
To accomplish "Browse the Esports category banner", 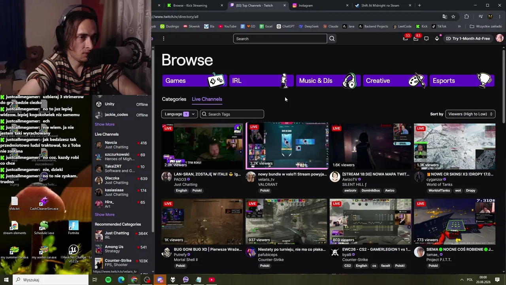I will [462, 80].
